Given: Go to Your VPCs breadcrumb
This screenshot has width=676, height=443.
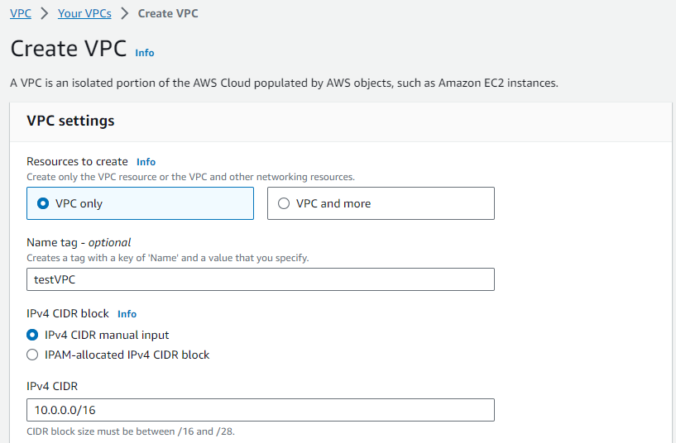Looking at the screenshot, I should (84, 13).
